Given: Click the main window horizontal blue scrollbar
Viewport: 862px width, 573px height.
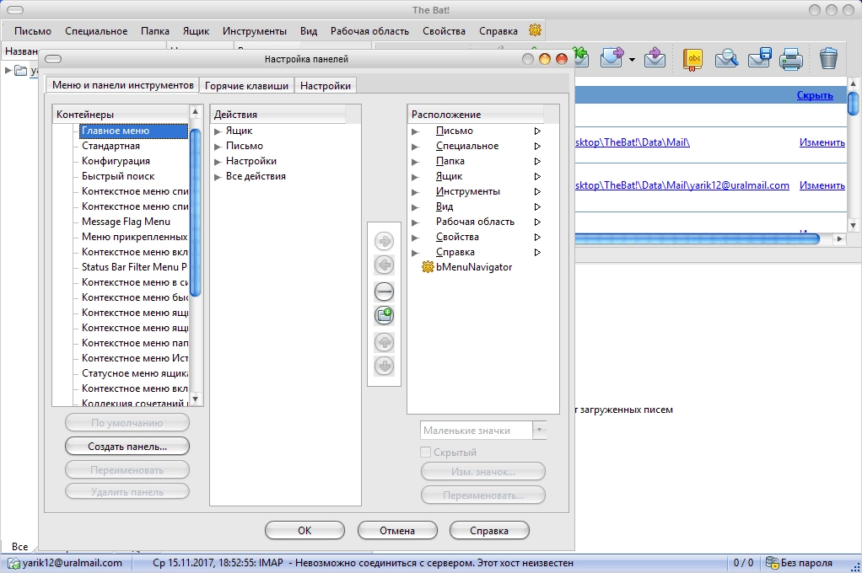Looking at the screenshot, I should coord(697,238).
